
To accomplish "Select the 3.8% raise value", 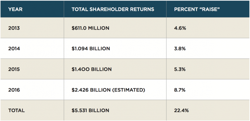I will (180, 49).
